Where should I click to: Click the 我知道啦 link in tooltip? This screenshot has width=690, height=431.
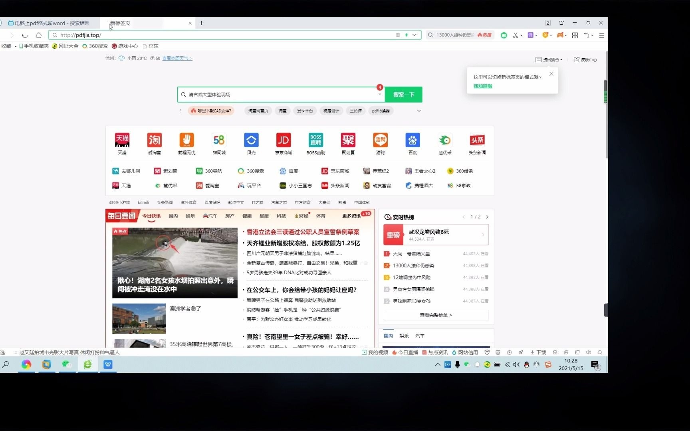(x=483, y=86)
